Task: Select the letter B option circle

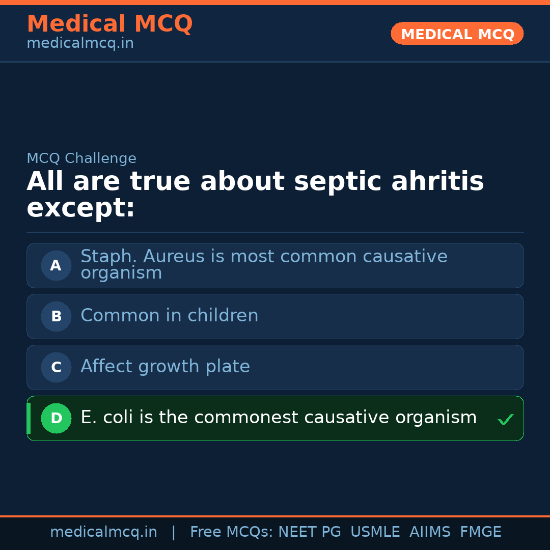Action: [56, 316]
